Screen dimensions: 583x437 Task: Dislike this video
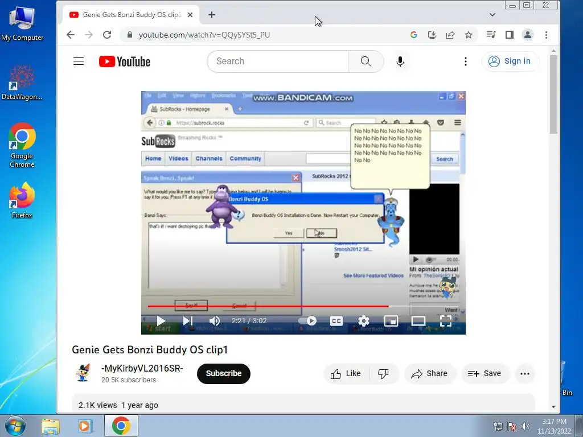383,373
